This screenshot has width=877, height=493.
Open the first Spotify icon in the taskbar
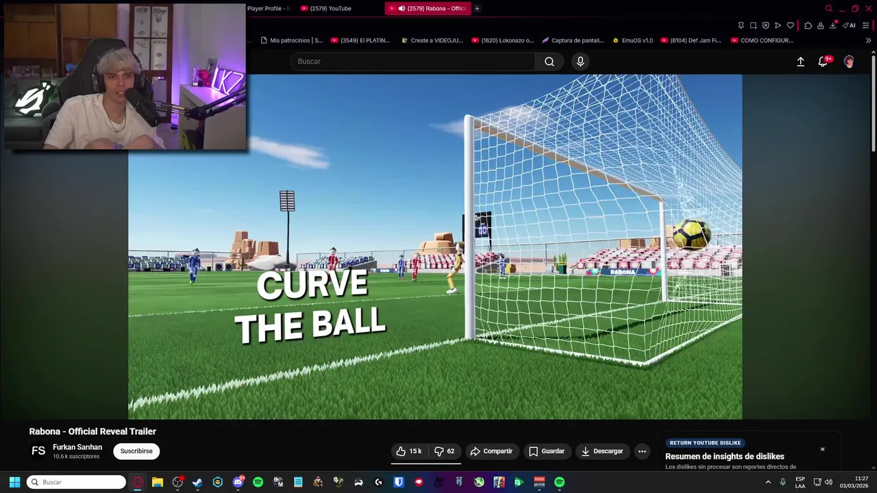[x=258, y=482]
